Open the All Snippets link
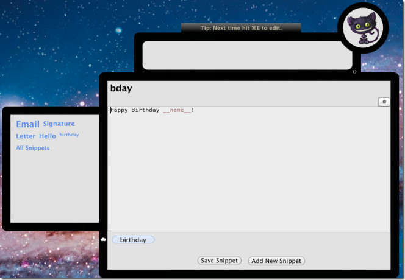 (x=33, y=148)
